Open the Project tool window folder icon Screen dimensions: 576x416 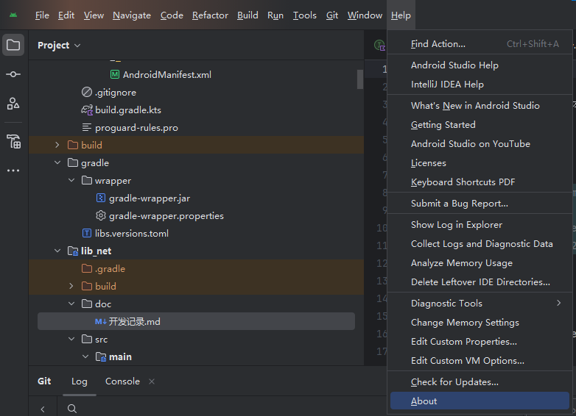(x=13, y=46)
